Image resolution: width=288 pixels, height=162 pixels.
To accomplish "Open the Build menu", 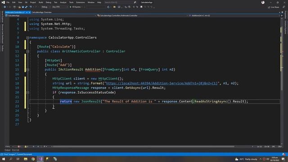I will 41,2.
